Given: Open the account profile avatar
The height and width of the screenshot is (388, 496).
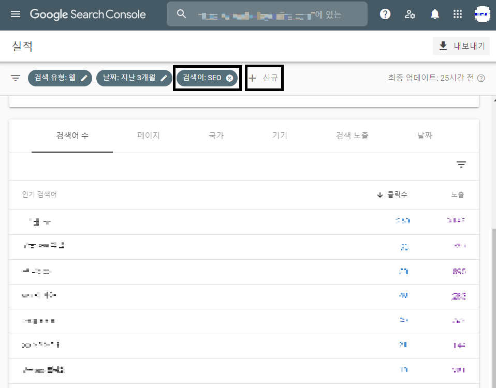Looking at the screenshot, I should tap(482, 14).
